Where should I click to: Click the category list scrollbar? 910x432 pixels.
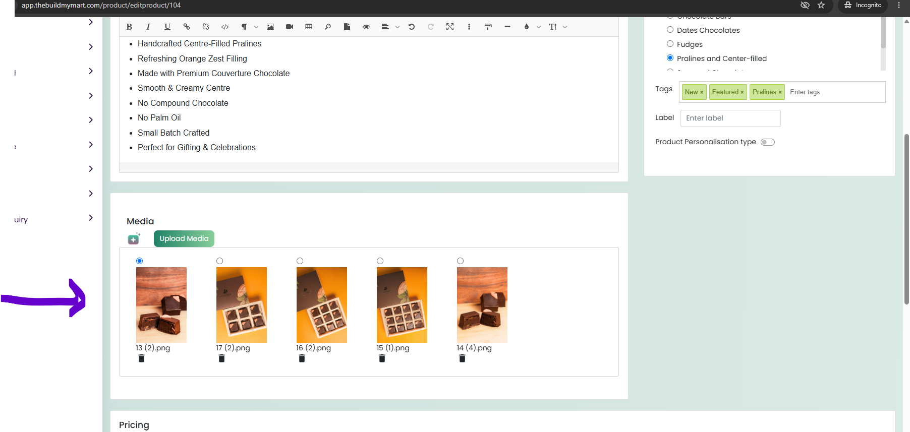point(883,33)
